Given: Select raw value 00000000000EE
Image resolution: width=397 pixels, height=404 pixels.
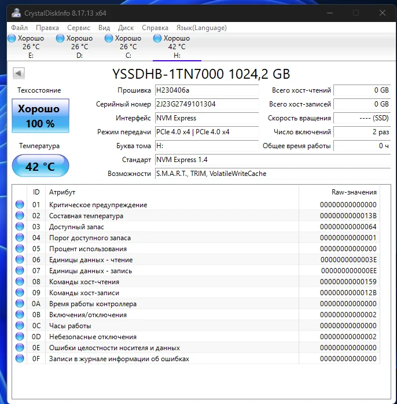Looking at the screenshot, I should [x=348, y=271].
